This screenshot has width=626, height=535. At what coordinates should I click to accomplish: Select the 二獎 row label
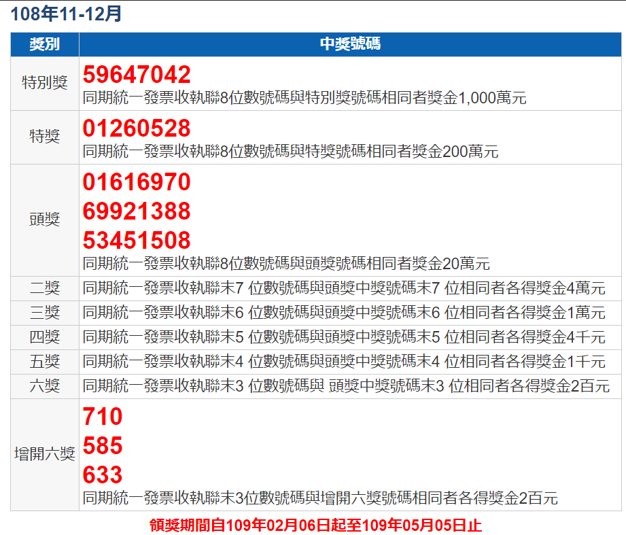coord(45,288)
